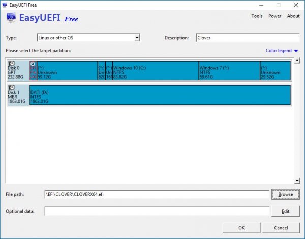This screenshot has width=305, height=239.
Task: Open the Power menu
Action: (274, 16)
